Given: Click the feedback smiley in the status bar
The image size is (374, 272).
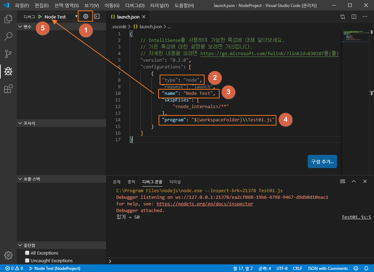Looking at the screenshot, I should tap(356, 269).
